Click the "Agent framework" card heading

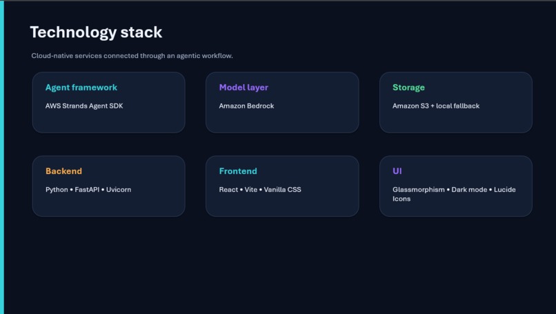(x=81, y=87)
